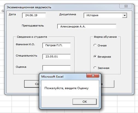Click the partially hidden left form button

(x=32, y=84)
